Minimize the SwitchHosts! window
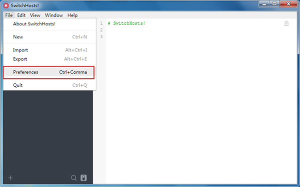The height and width of the screenshot is (187, 300). coord(264,4)
